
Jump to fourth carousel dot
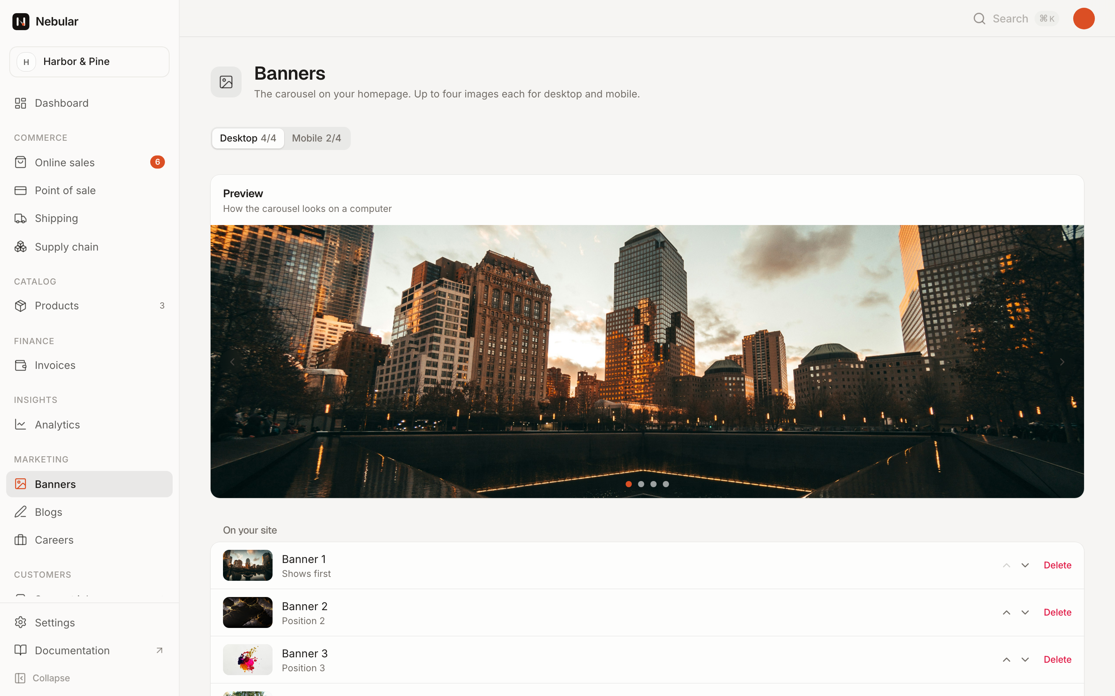tap(666, 484)
